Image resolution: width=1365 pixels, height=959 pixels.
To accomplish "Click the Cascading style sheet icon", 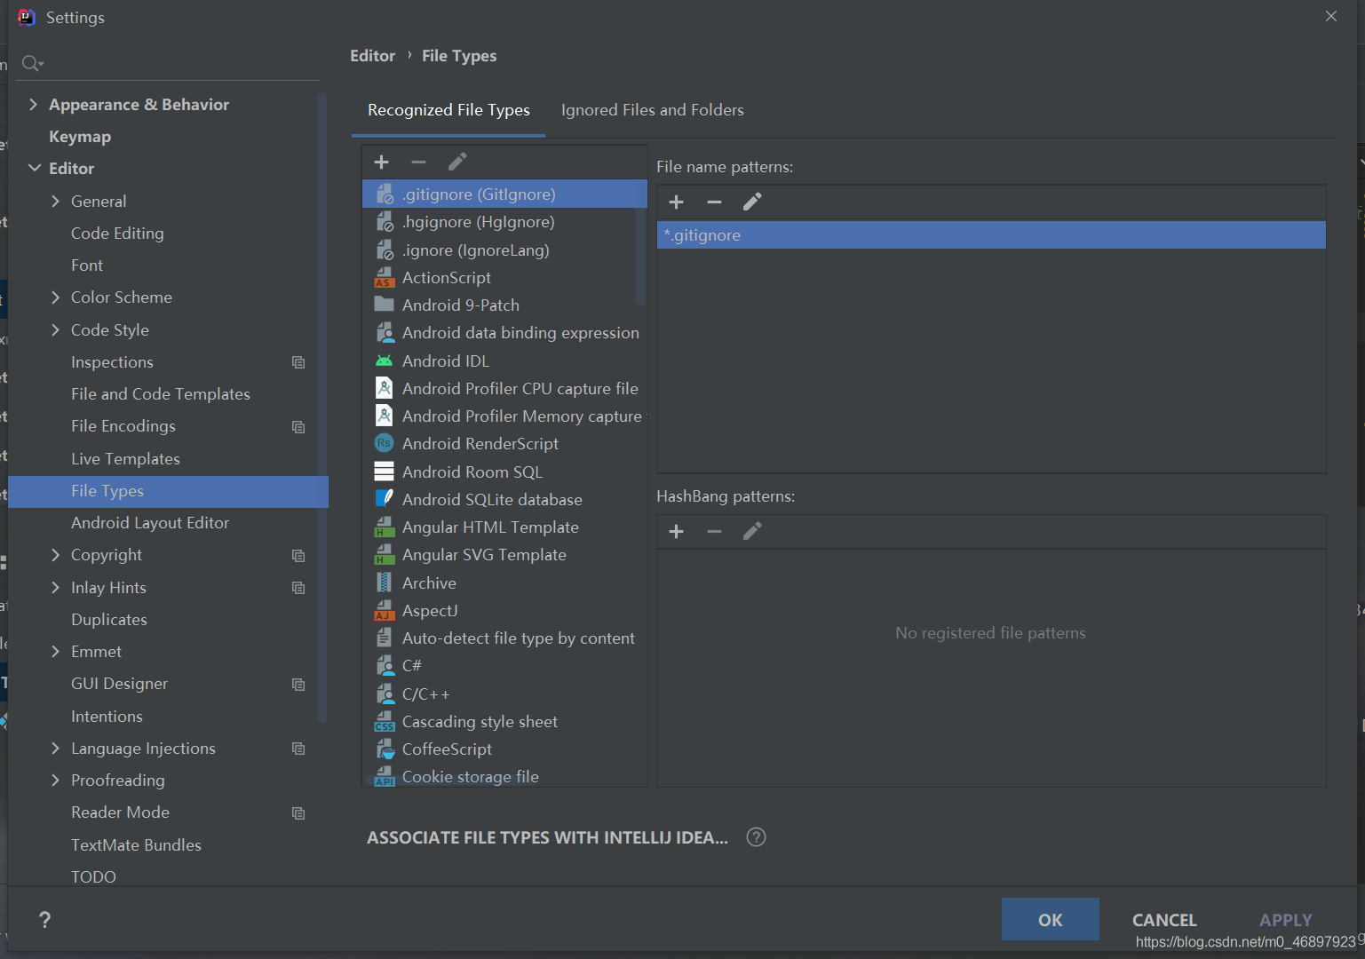I will [384, 721].
